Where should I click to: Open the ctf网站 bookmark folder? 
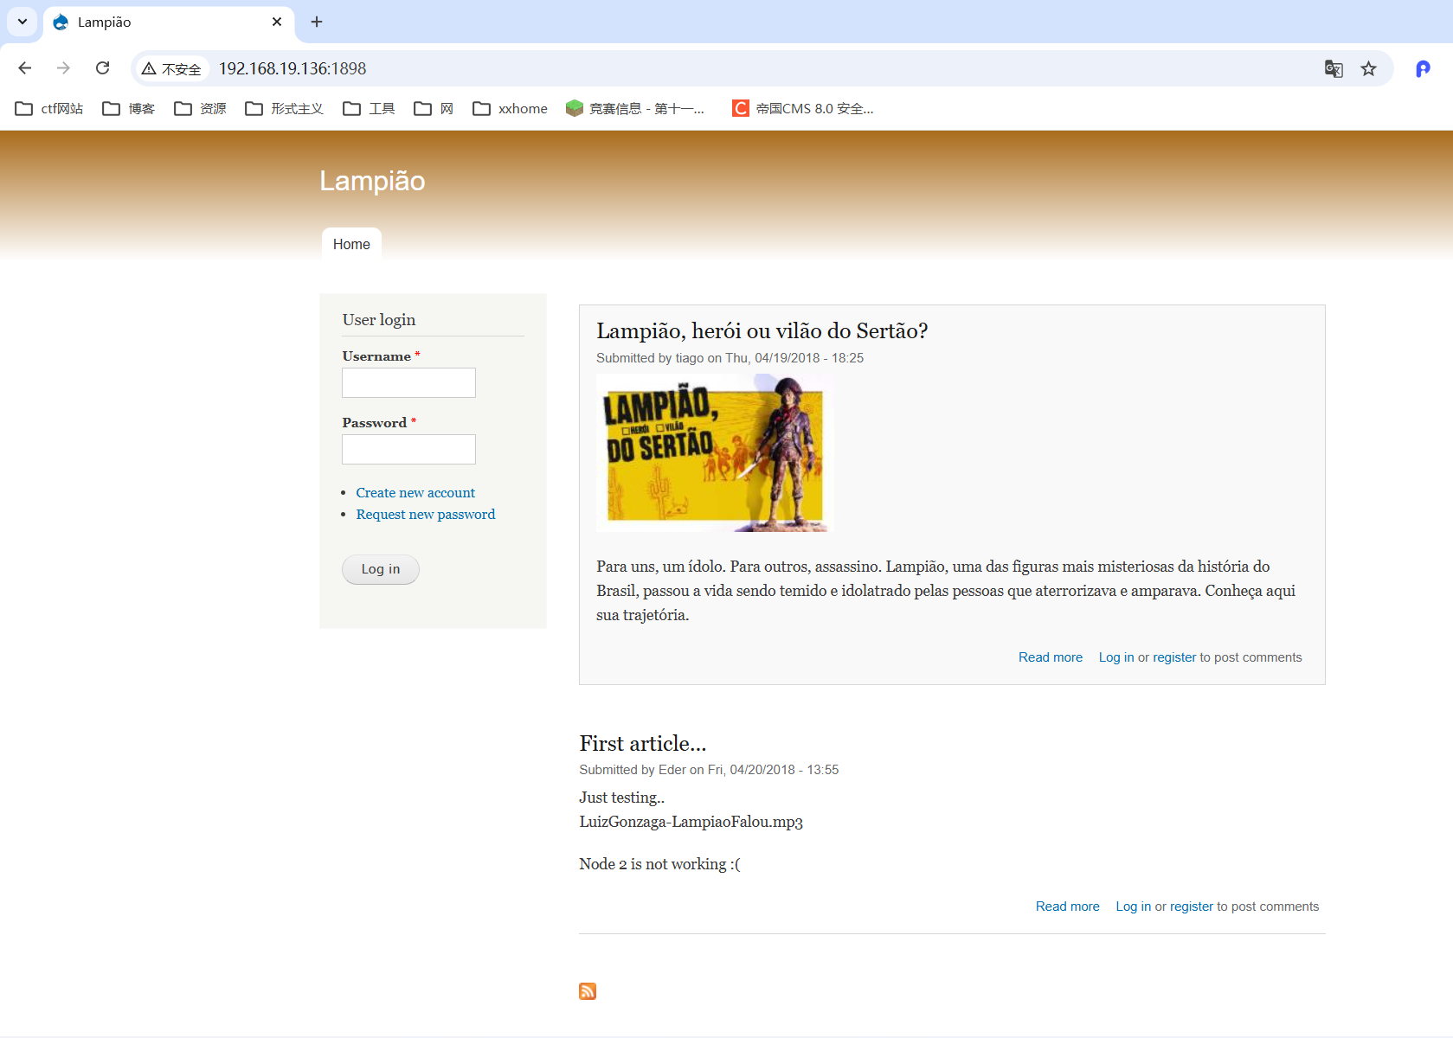(x=49, y=108)
